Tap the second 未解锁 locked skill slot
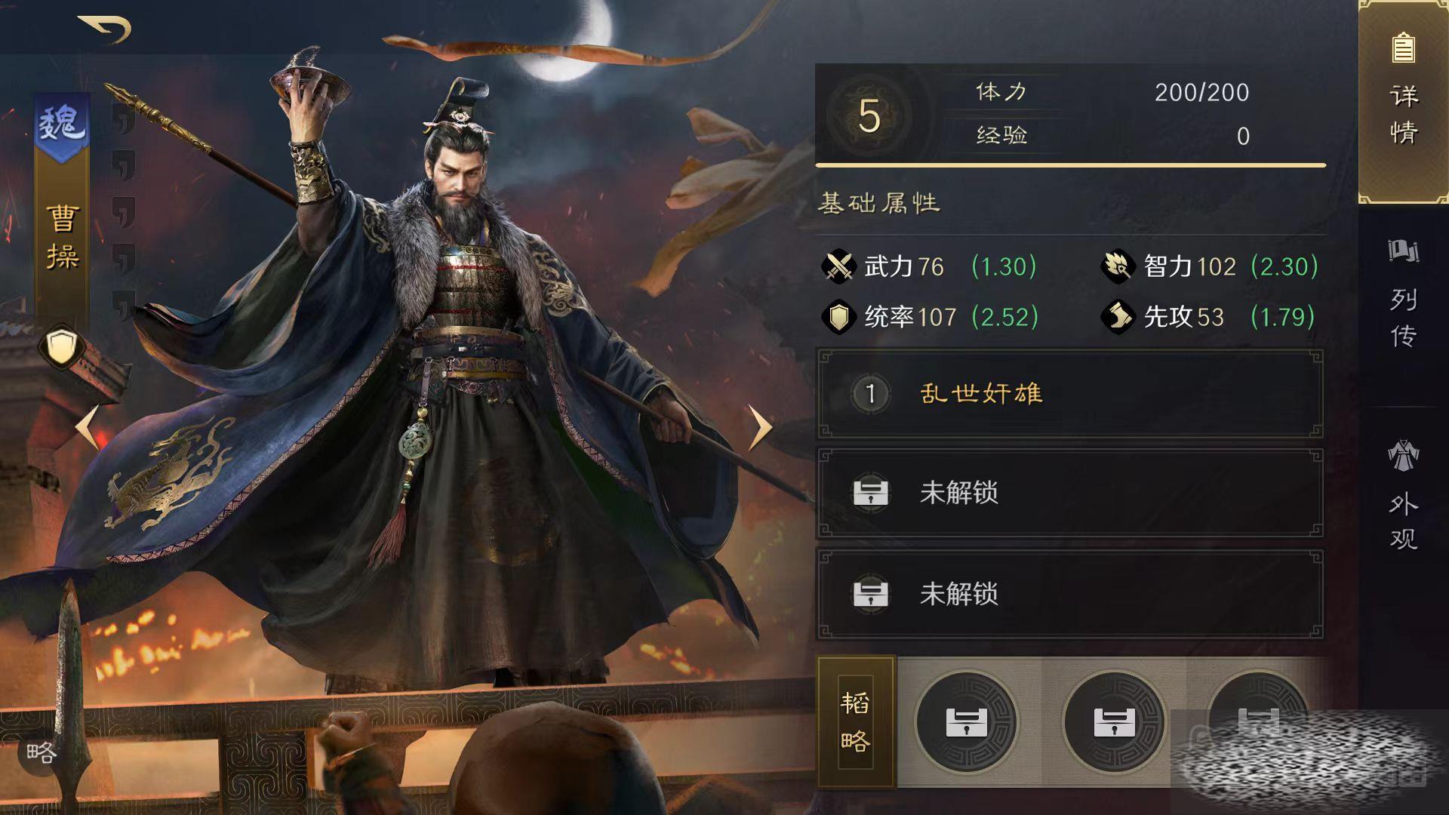 click(1070, 595)
